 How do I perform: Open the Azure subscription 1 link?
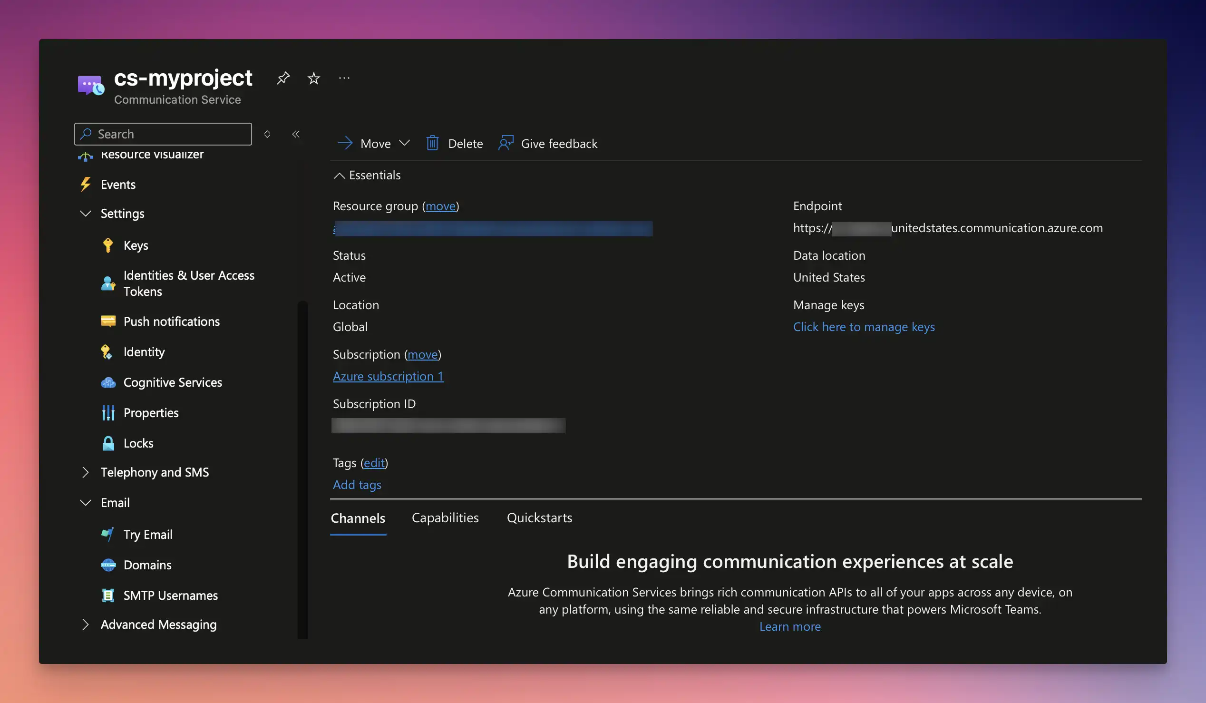[x=388, y=376]
